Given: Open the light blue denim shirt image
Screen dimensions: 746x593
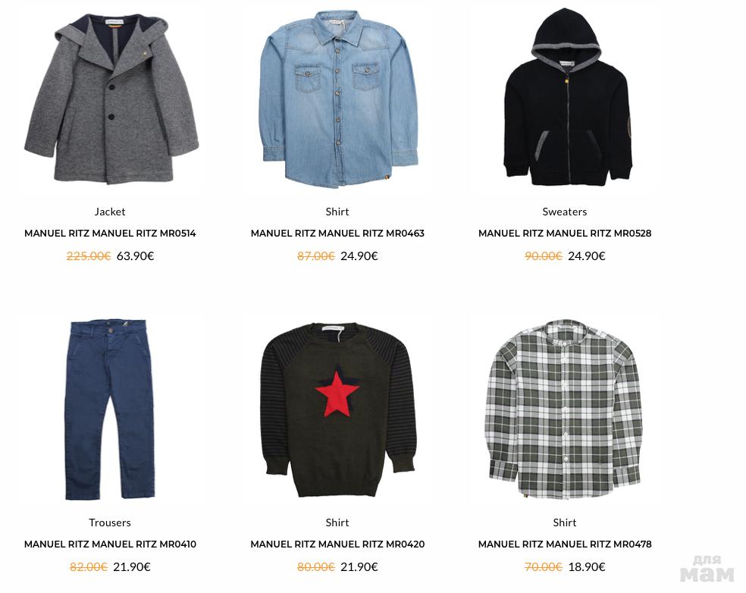Looking at the screenshot, I should pyautogui.click(x=338, y=99).
